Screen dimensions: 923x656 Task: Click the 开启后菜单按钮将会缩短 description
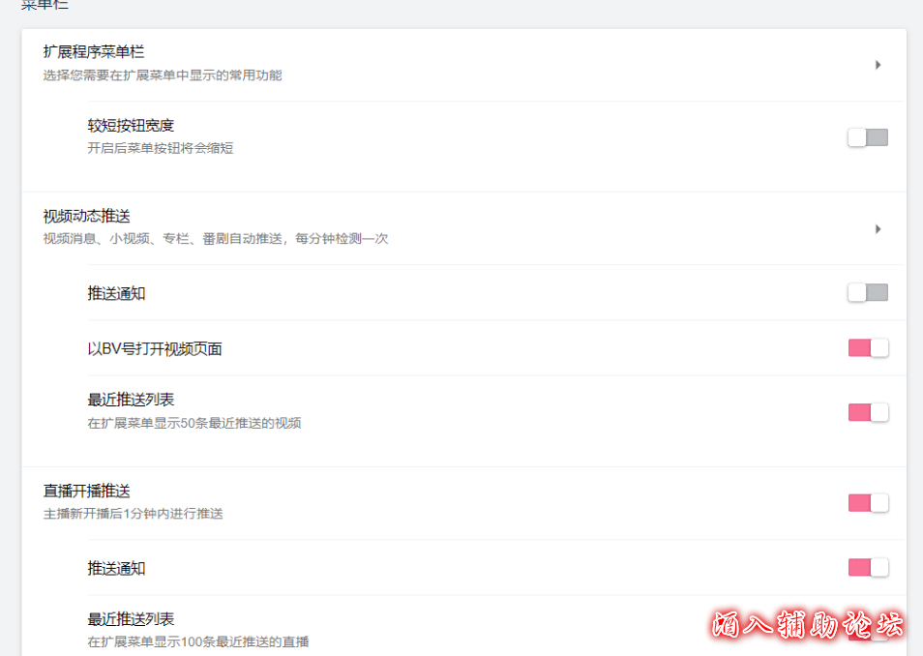[x=161, y=148]
